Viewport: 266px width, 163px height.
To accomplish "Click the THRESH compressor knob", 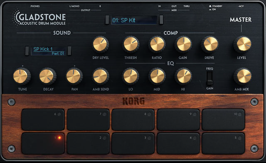I will click(131, 44).
